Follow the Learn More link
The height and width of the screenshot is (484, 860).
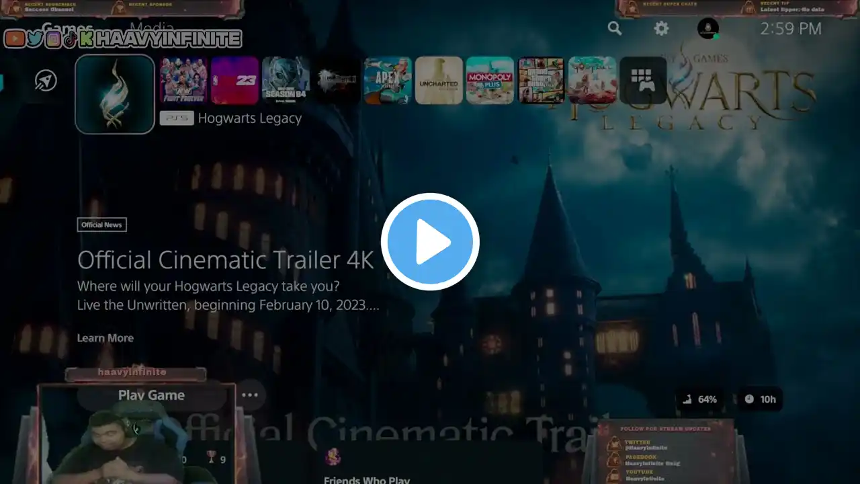click(x=105, y=338)
